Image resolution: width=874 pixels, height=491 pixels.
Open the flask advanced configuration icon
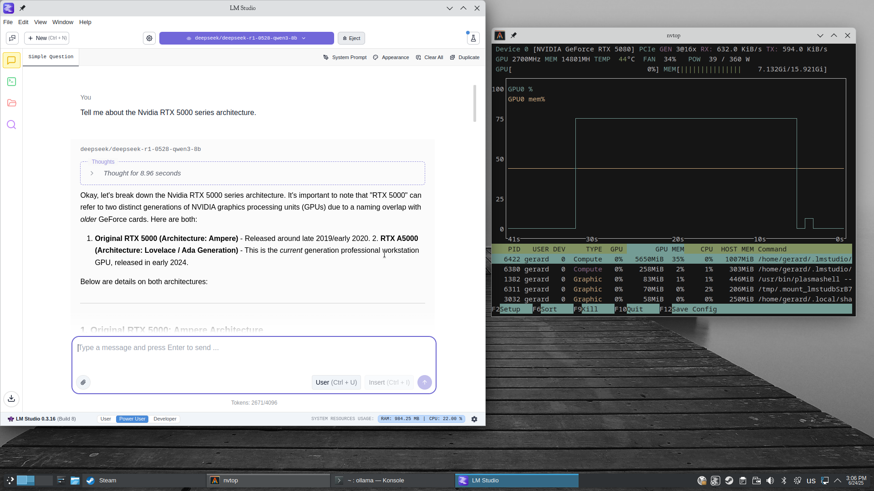click(473, 38)
